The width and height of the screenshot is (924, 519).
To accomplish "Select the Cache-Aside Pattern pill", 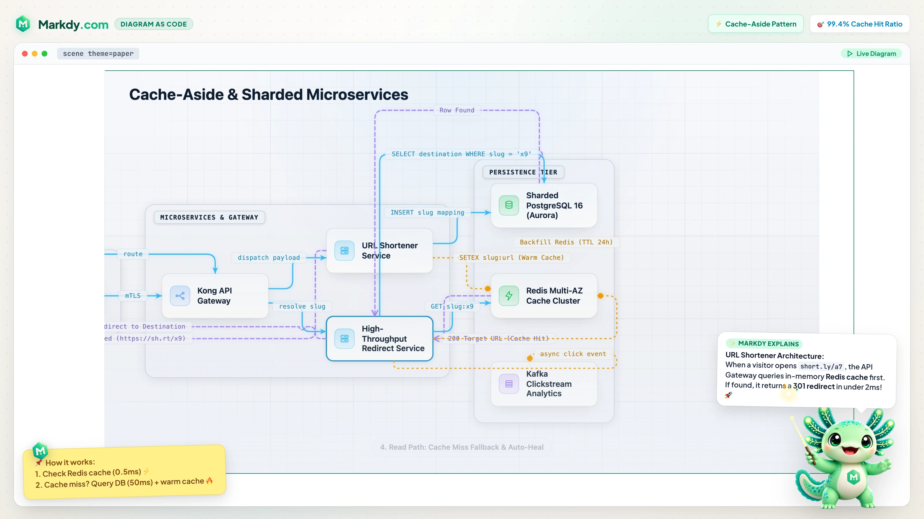I will pos(756,24).
